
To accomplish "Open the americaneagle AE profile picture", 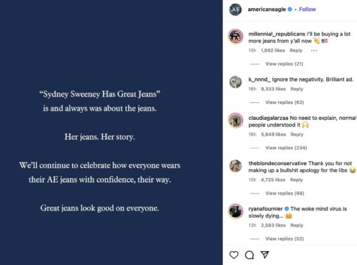I will click(x=236, y=10).
